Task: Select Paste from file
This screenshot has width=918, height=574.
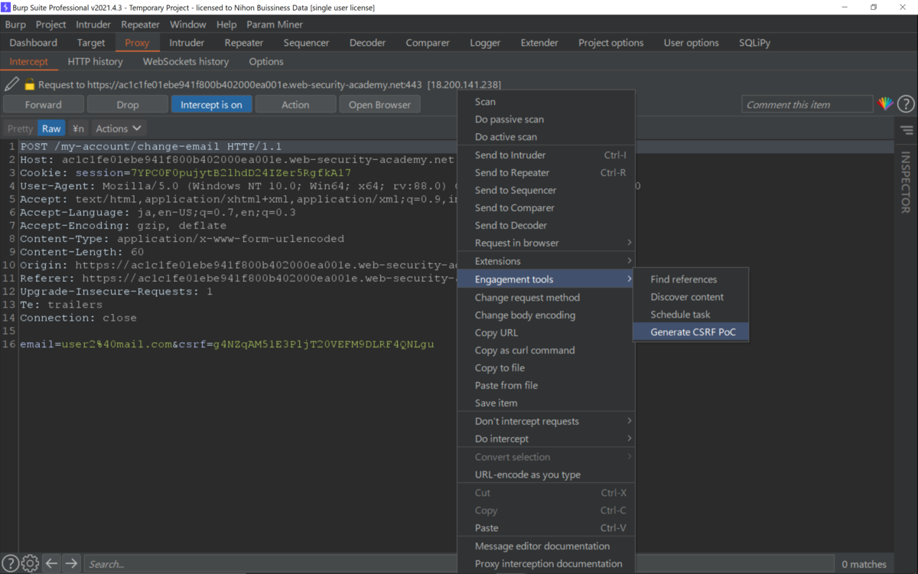Action: pos(546,385)
